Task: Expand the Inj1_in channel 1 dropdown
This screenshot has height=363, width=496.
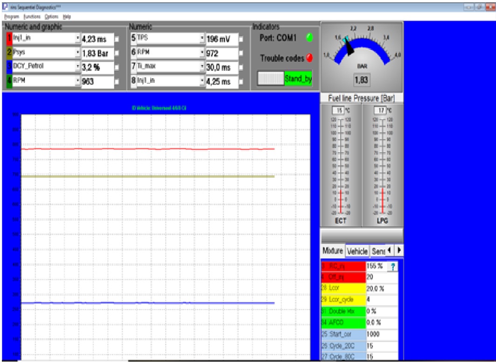Action: (x=78, y=38)
